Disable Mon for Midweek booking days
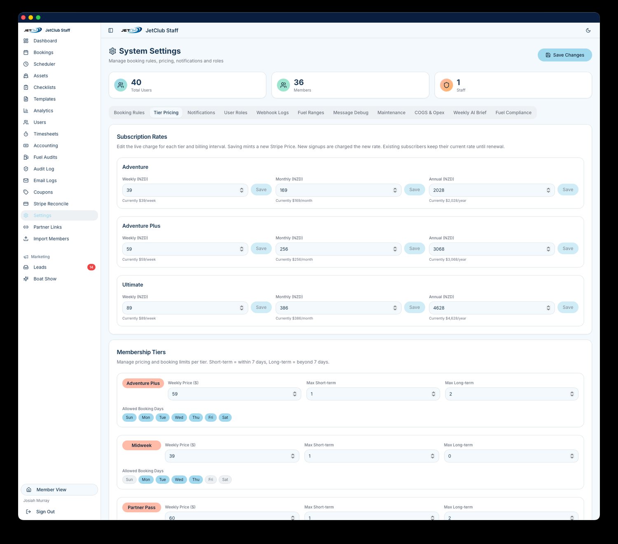Image resolution: width=618 pixels, height=544 pixels. coord(146,480)
